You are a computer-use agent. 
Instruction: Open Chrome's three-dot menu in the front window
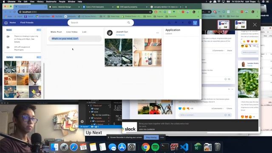tap(198, 12)
